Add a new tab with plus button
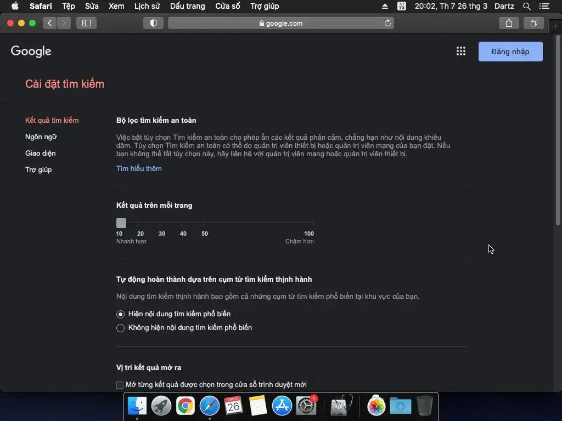The height and width of the screenshot is (421, 562). click(555, 26)
